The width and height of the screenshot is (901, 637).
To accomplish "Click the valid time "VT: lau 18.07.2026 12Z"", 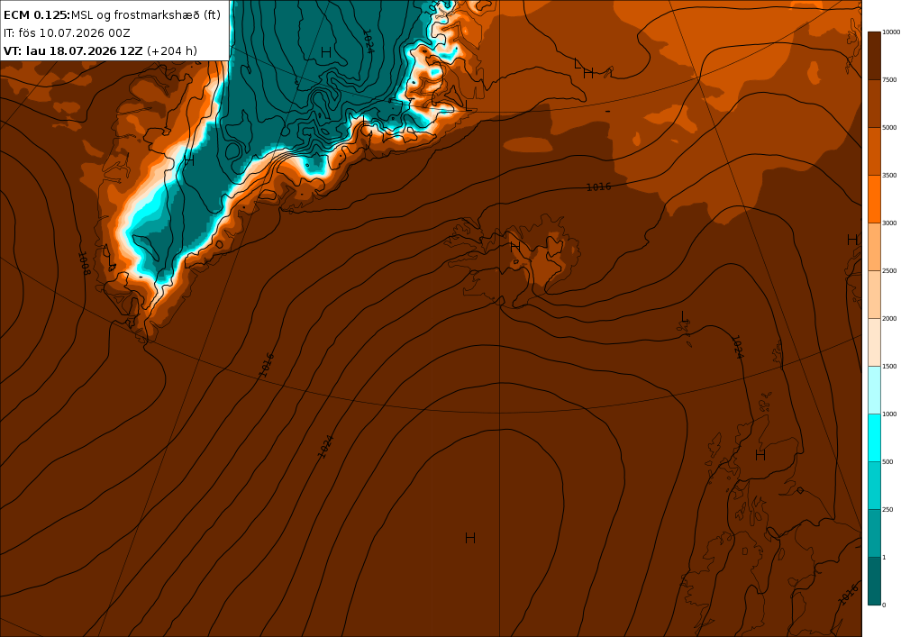I will click(73, 50).
